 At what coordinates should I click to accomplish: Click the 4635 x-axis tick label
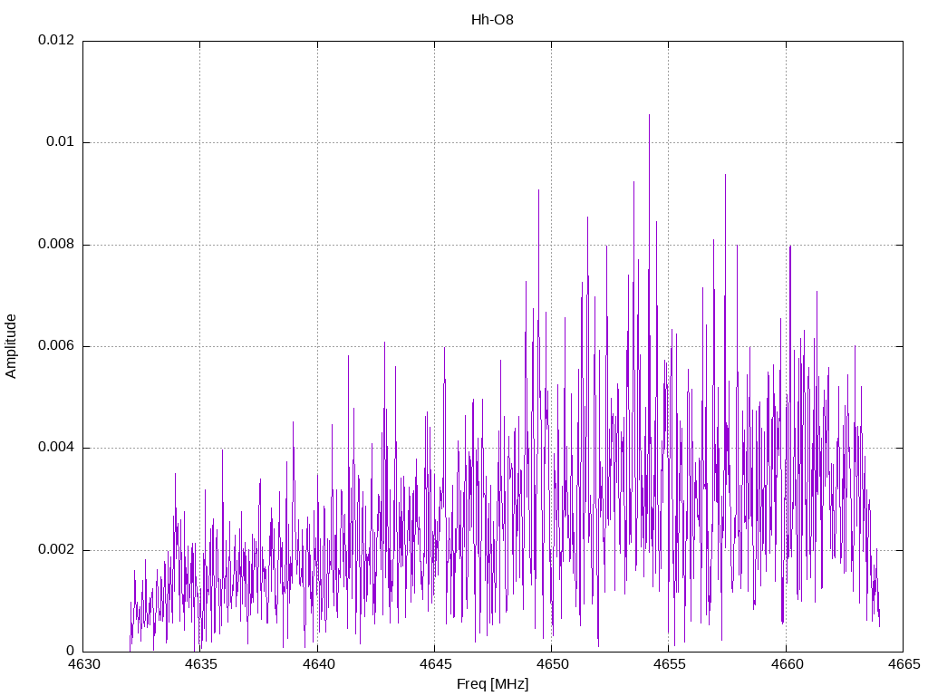(200, 664)
